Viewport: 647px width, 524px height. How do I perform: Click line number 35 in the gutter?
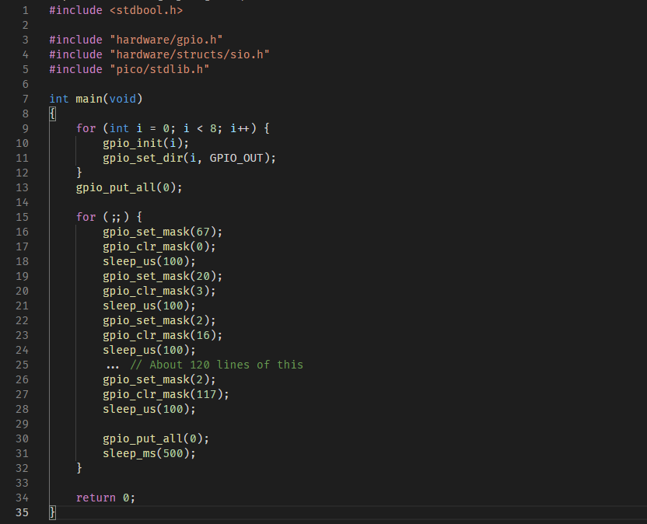tap(22, 513)
